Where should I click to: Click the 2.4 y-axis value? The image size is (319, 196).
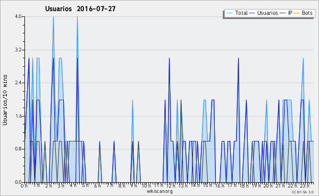[18, 83]
